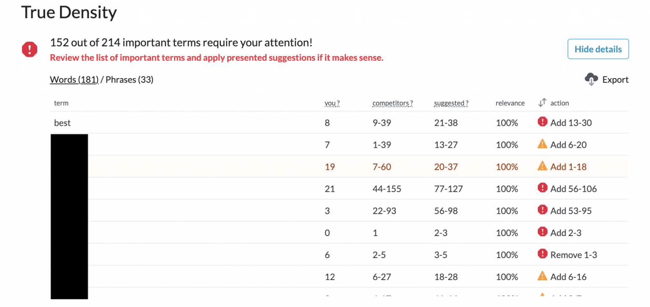Click the red alert icon for Remove 1-3
Screen dimensions: 650x307
tap(543, 254)
